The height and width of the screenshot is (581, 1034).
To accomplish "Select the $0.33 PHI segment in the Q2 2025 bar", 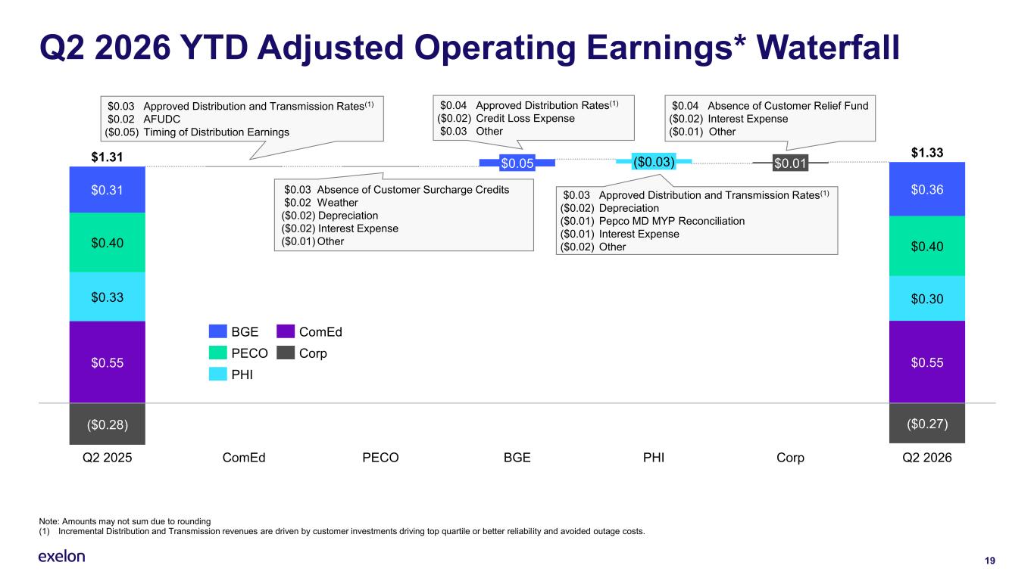I will pos(107,297).
